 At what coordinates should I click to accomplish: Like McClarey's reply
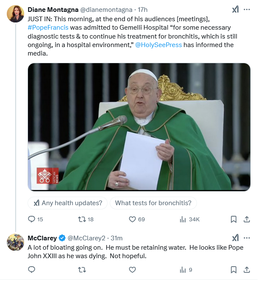click(132, 269)
